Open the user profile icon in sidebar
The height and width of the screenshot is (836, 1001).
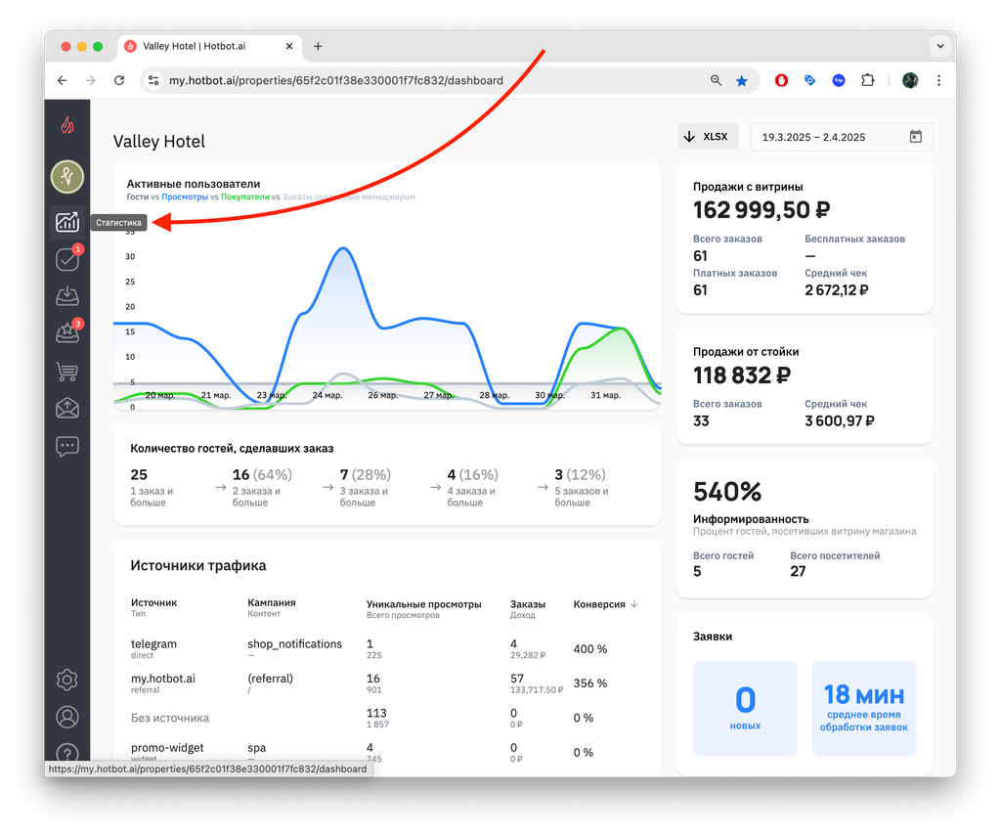67,717
